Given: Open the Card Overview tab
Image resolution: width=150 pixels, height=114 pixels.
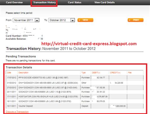Looking at the screenshot, I should click(x=14, y=3).
